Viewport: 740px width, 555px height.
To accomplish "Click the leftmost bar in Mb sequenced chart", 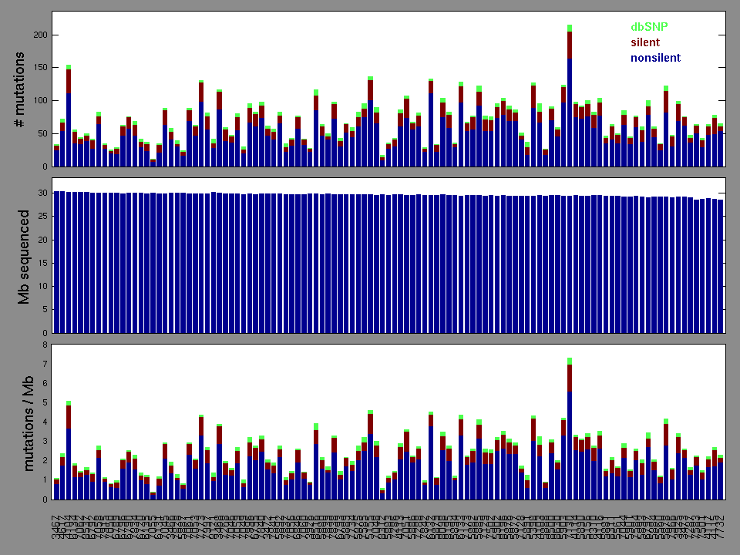I will pos(56,262).
